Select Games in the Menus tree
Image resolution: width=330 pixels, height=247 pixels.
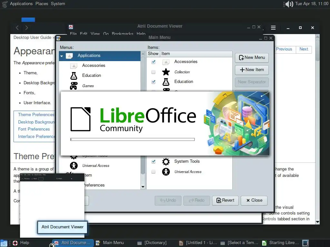click(x=88, y=86)
